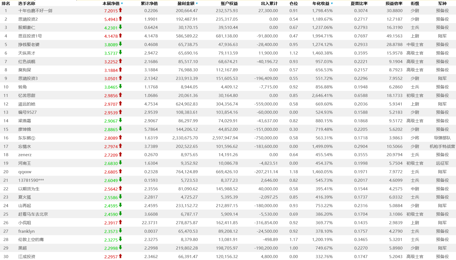
Task: Click the red up arrow beside 2.5642
Action: (x=120, y=188)
